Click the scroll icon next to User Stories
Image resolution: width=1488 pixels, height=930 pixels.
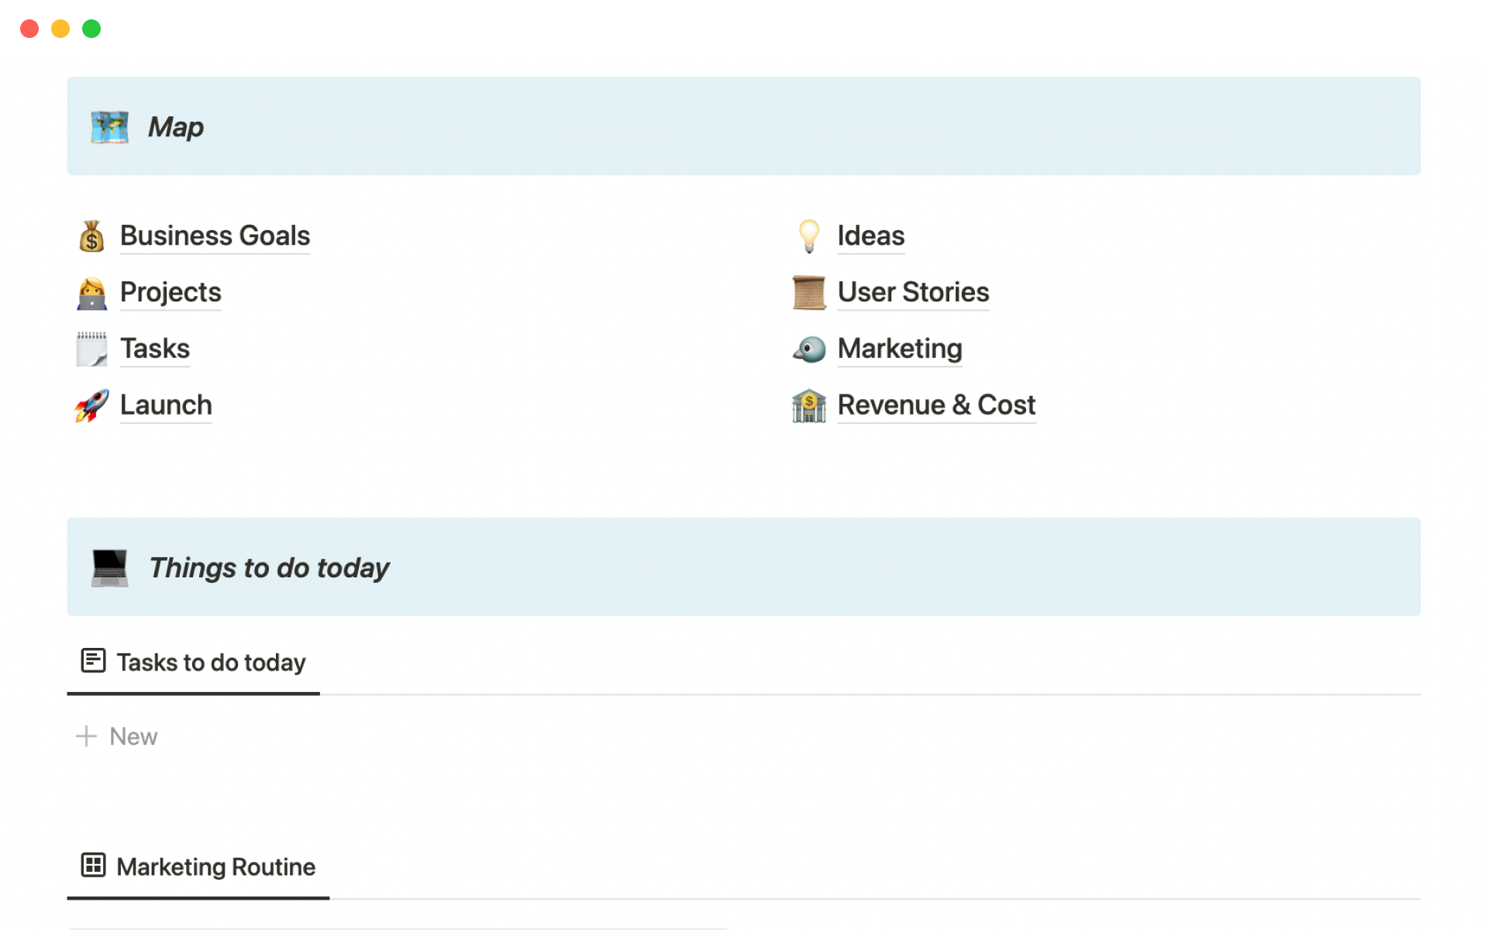coord(808,293)
